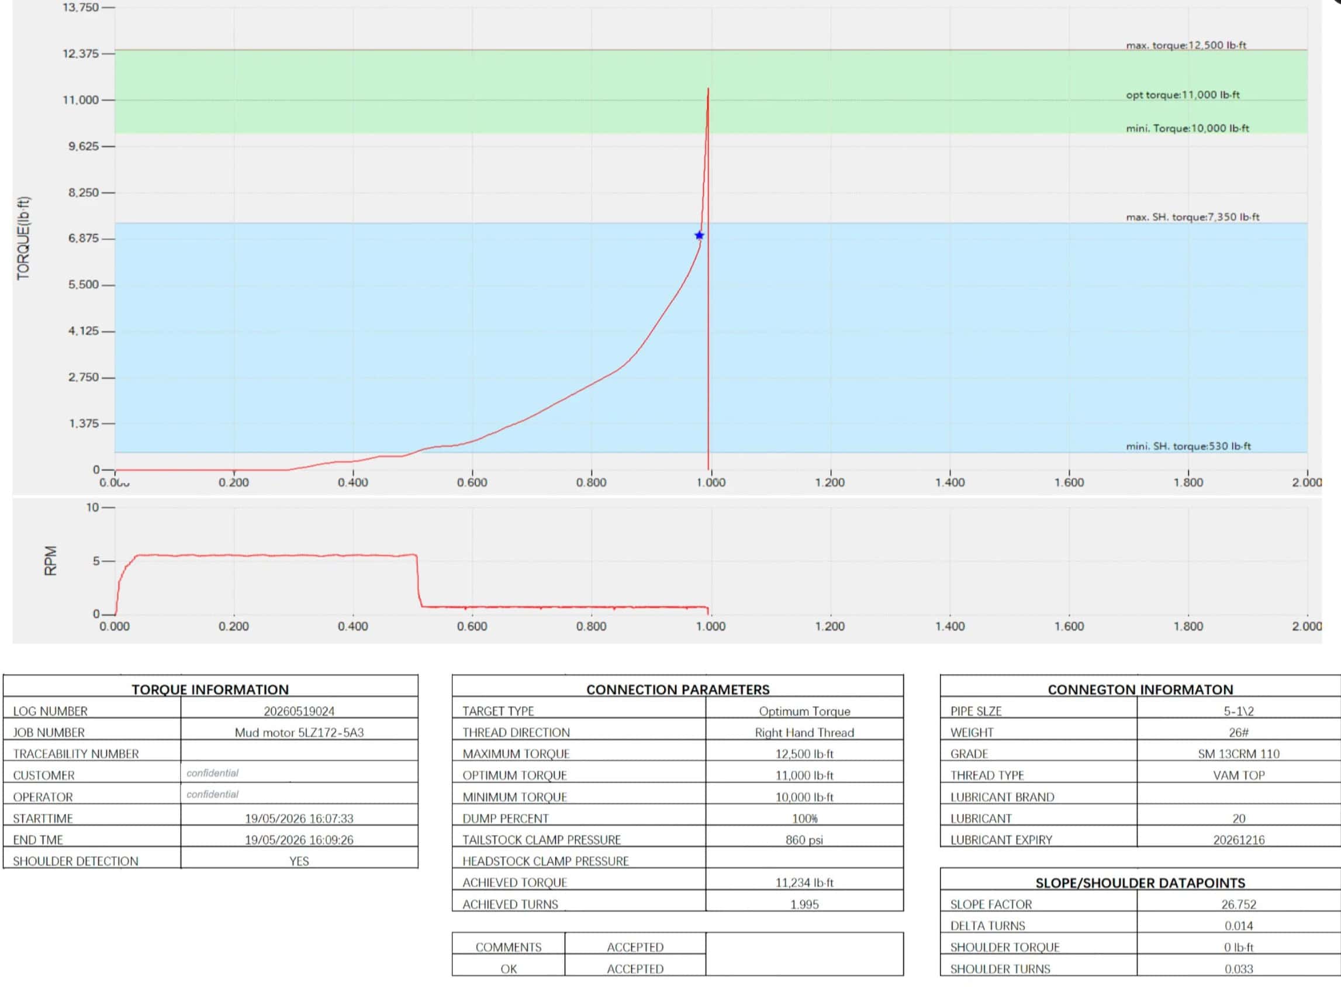Click the 2.000 tick on RPM chart x-axis

pos(1307,626)
